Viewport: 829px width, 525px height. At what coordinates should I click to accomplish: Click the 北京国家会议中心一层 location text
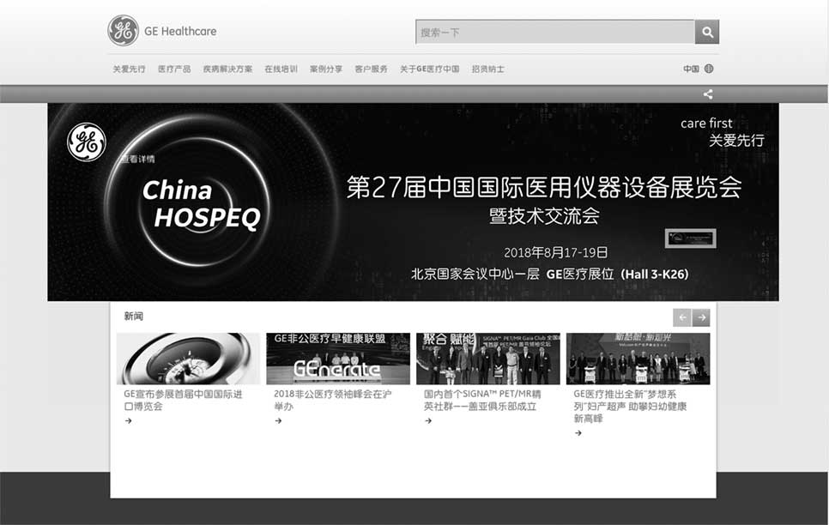[475, 274]
